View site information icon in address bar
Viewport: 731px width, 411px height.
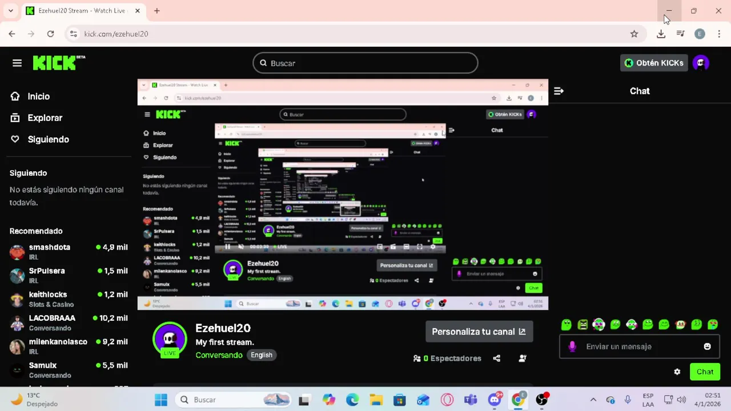coord(73,34)
